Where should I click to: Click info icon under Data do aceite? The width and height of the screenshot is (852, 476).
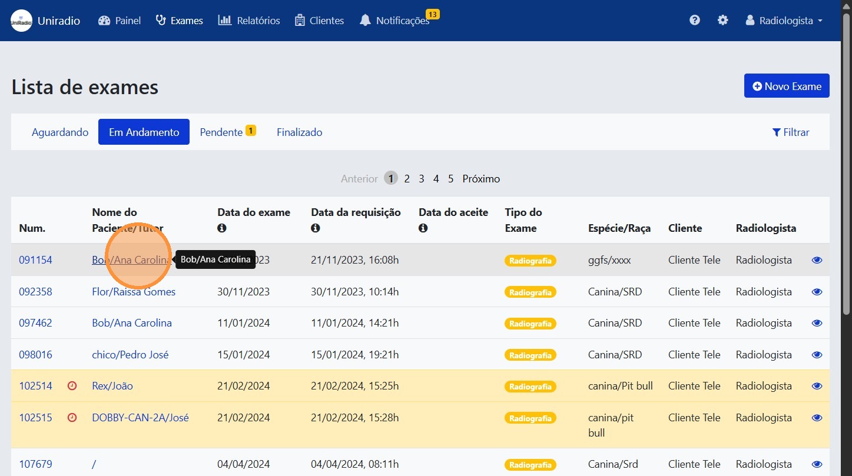[423, 228]
